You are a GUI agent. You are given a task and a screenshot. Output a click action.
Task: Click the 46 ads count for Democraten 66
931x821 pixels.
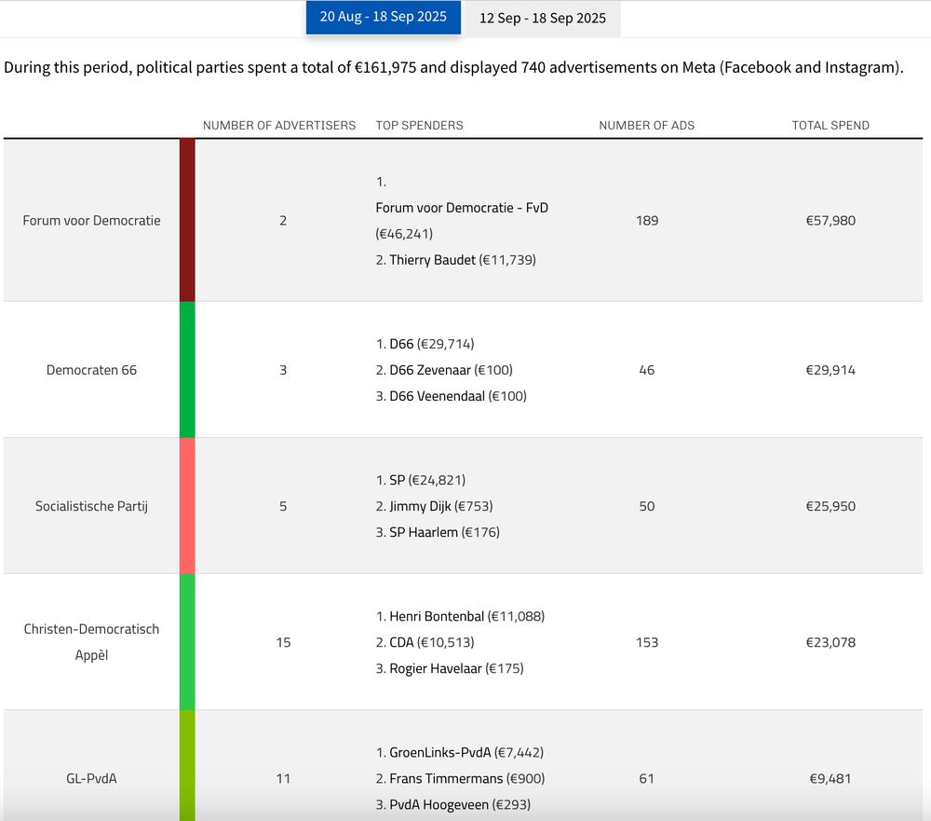(647, 370)
